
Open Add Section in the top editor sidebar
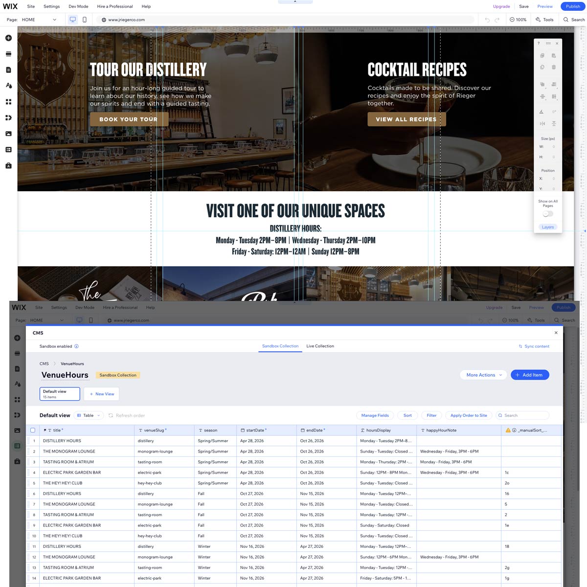click(8, 53)
